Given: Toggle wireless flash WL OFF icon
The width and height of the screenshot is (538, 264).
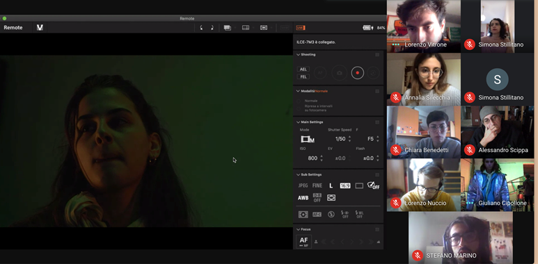Looking at the screenshot, I should [x=359, y=215].
